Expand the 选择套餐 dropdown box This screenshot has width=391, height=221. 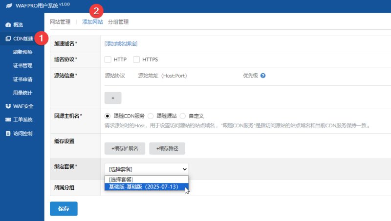[x=147, y=169]
